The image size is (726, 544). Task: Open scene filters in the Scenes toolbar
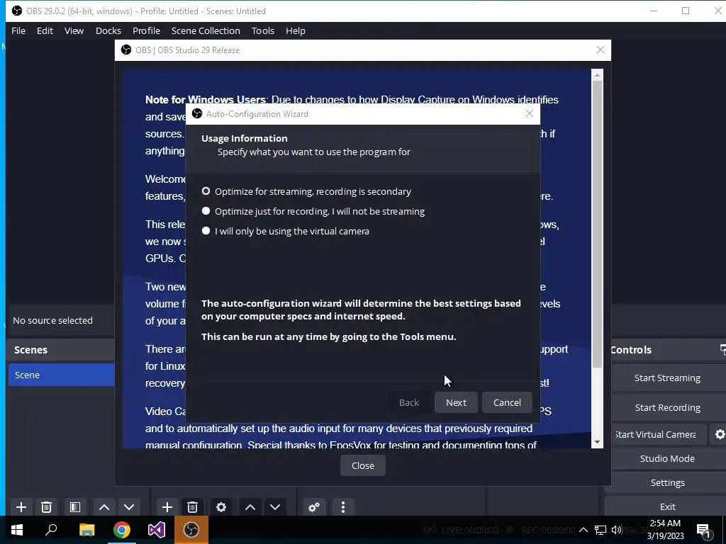75,507
